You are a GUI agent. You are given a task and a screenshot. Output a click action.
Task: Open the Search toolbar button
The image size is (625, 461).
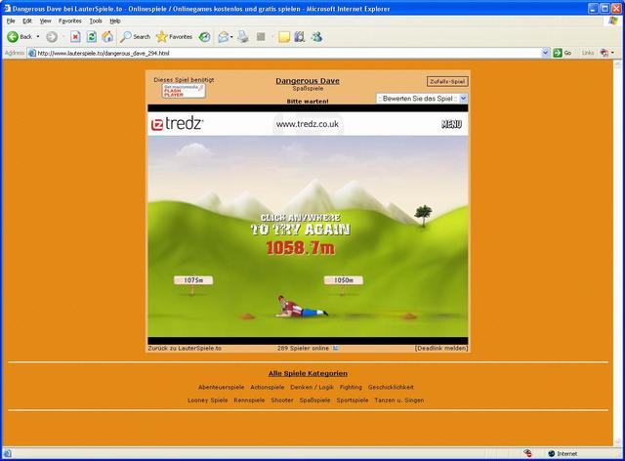135,36
